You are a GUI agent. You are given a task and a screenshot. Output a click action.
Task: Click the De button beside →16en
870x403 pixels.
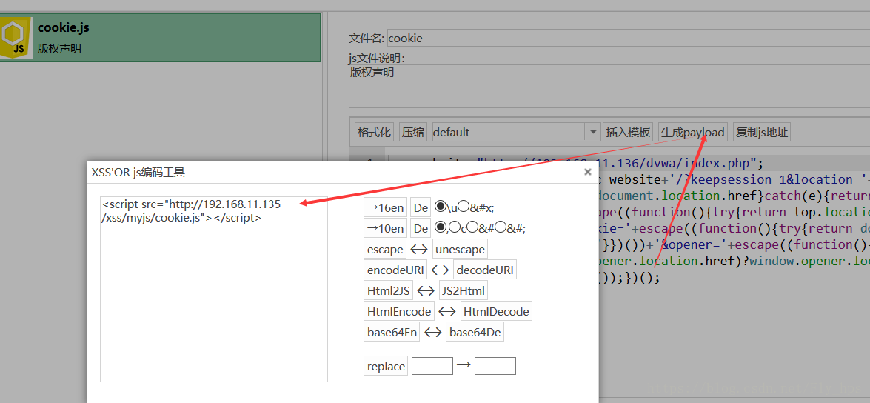421,207
